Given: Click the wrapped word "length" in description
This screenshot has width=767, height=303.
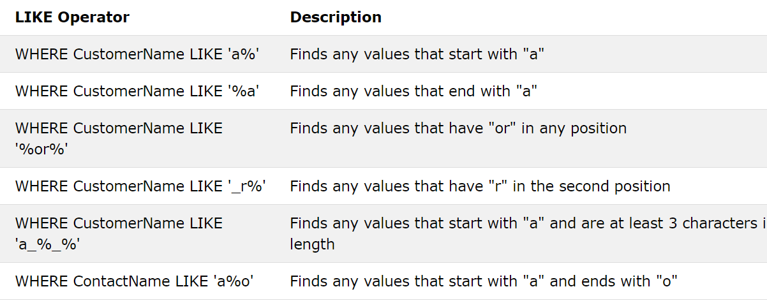Looking at the screenshot, I should pos(312,244).
